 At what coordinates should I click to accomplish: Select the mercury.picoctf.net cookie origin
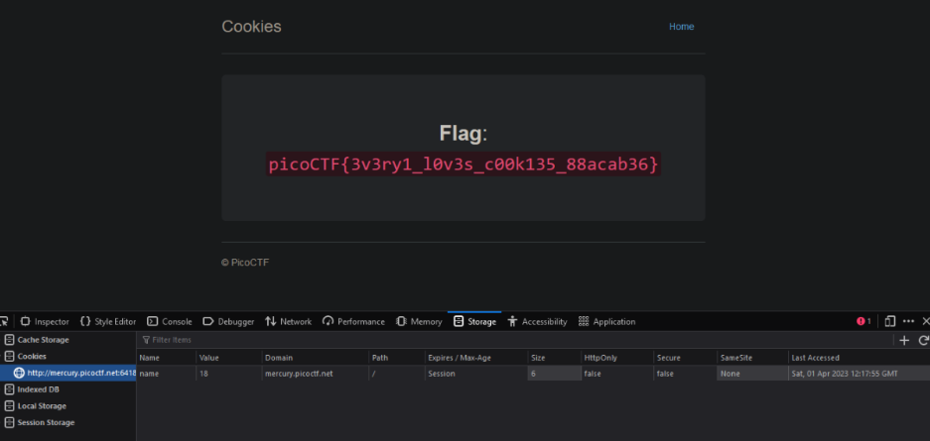pyautogui.click(x=74, y=373)
